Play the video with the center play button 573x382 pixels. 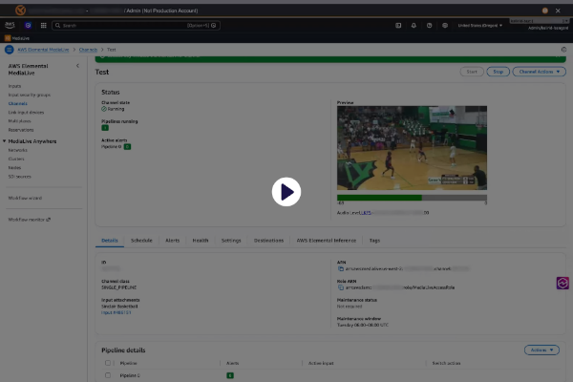[x=286, y=192]
